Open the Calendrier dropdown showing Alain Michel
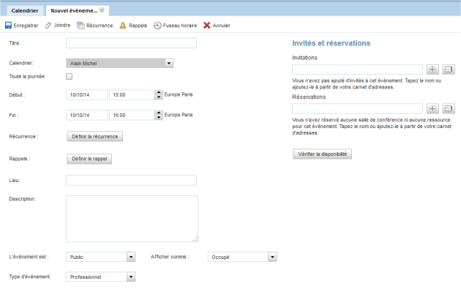The width and height of the screenshot is (461, 289). tap(119, 63)
